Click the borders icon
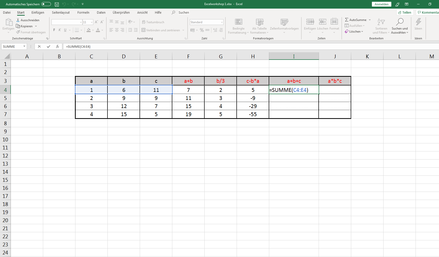This screenshot has height=257, width=439. coord(77,30)
